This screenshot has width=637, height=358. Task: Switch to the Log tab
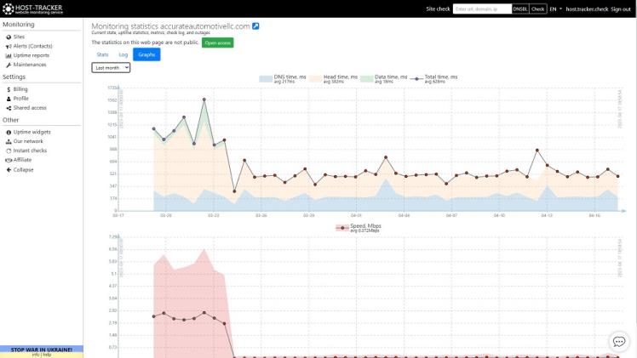pos(123,54)
